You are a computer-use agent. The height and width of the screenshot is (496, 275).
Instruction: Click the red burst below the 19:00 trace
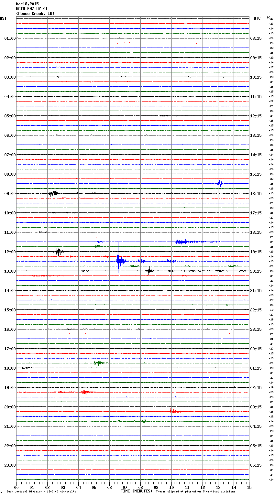(85, 392)
